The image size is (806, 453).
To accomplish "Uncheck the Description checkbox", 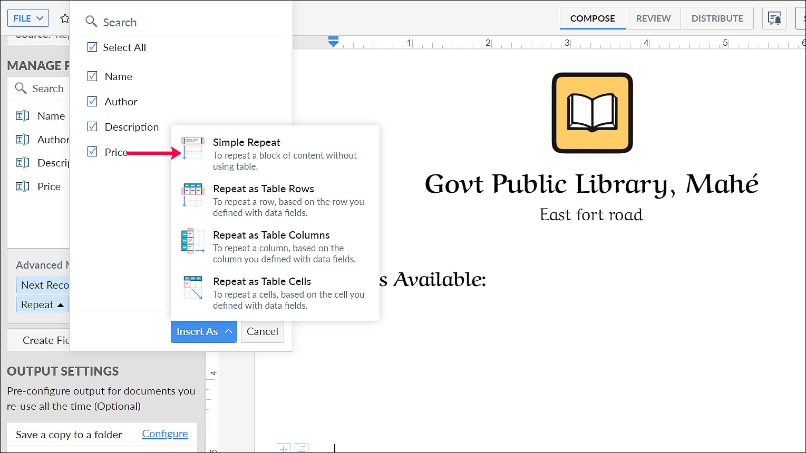I will coord(92,126).
